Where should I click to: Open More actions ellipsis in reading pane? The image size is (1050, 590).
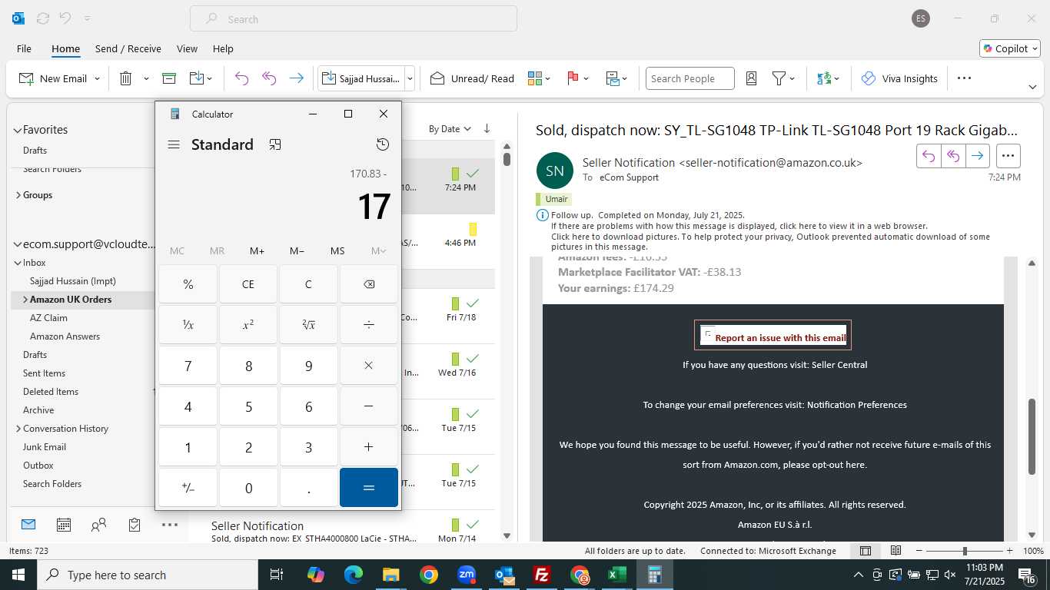[x=1008, y=156]
